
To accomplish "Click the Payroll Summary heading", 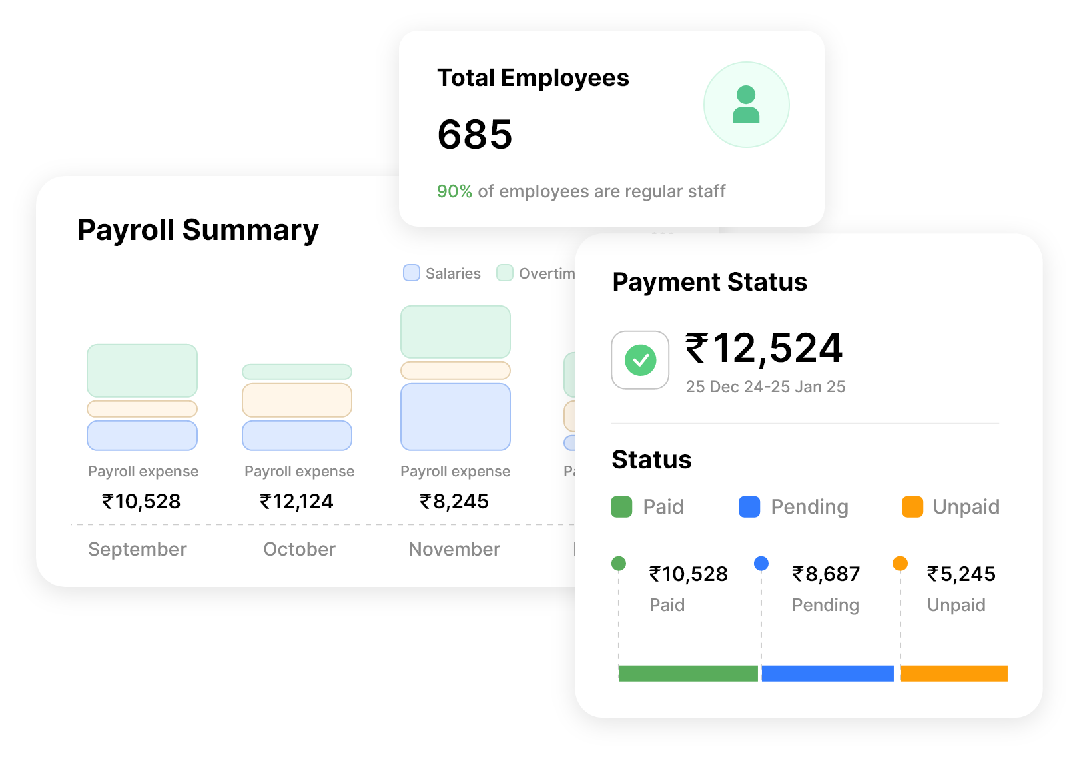I will 198,230.
